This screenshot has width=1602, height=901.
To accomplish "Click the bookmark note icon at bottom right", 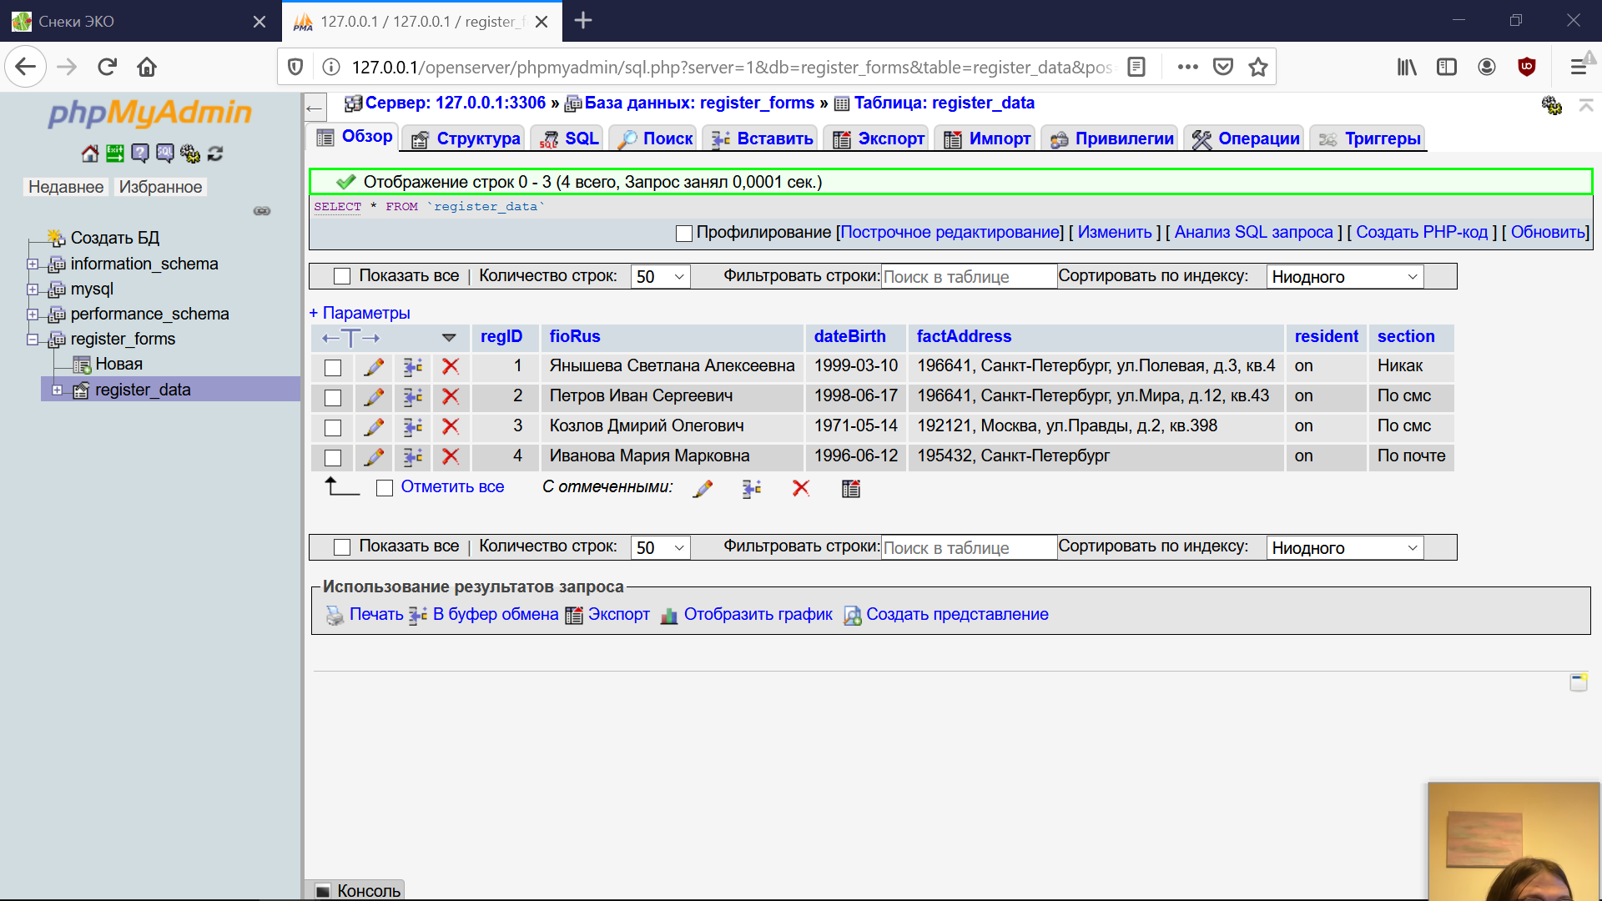I will [1579, 682].
